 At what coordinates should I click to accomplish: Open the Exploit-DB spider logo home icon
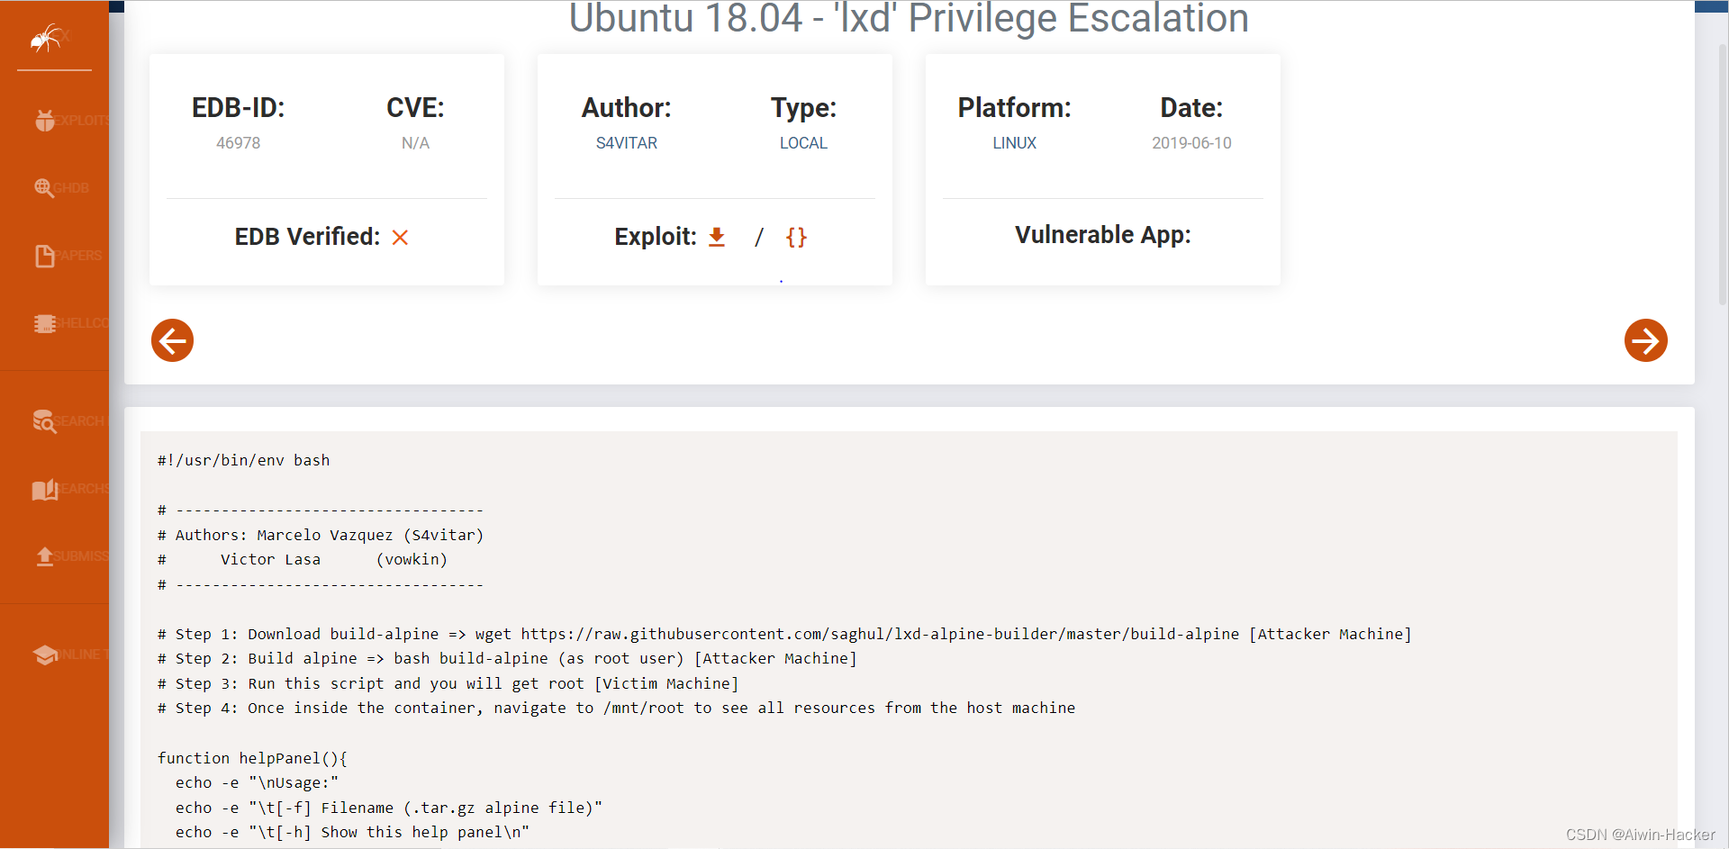pos(45,37)
